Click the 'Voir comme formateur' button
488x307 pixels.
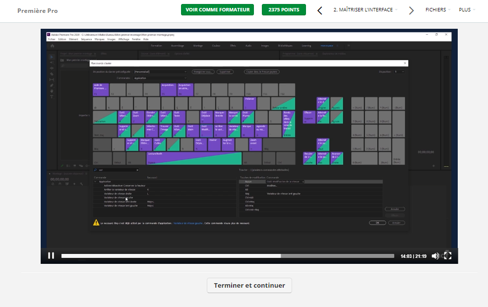(217, 9)
